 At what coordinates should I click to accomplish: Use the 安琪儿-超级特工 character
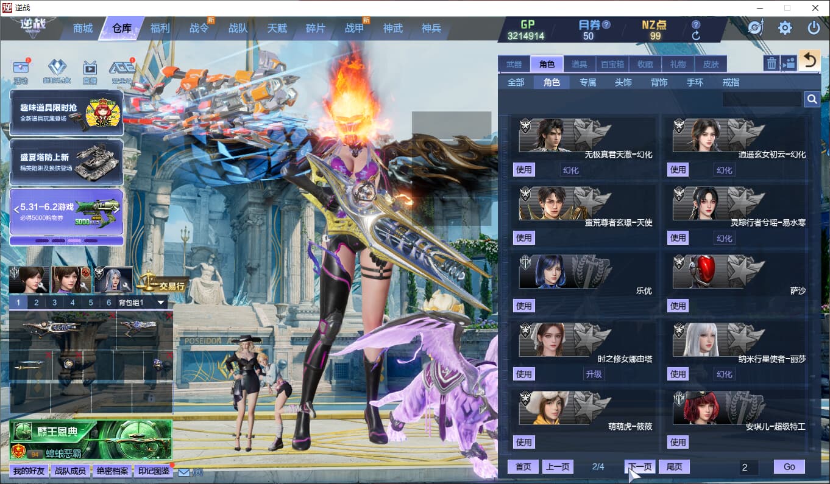coord(678,442)
